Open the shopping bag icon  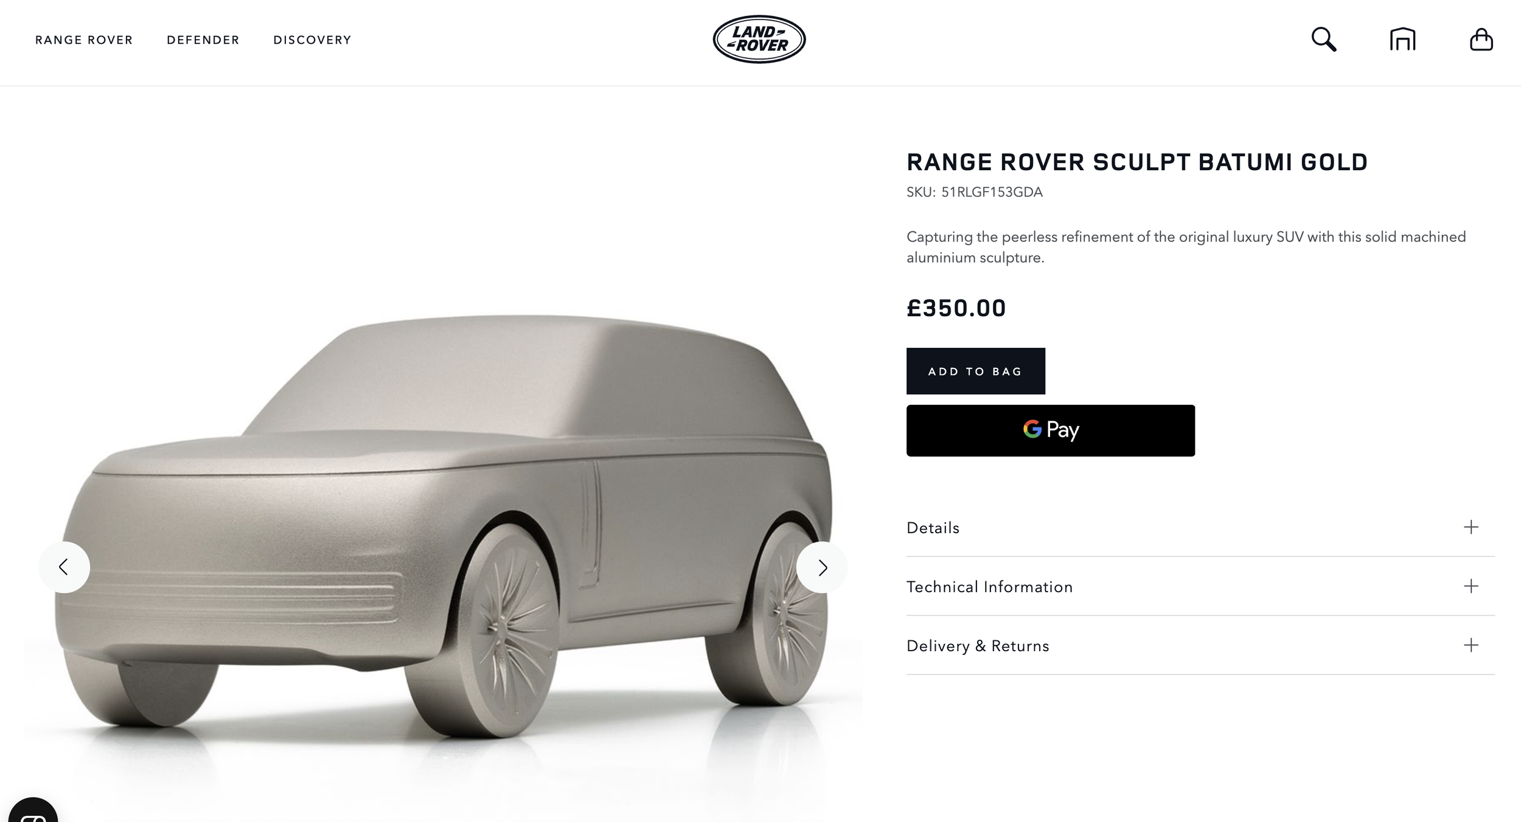click(1481, 40)
